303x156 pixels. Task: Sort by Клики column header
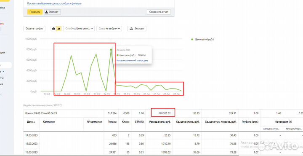(125, 122)
